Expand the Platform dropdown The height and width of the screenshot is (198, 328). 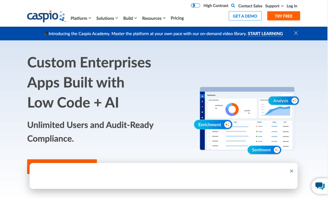point(79,18)
